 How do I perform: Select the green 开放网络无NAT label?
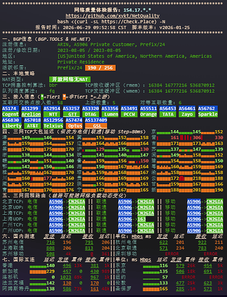pos(70,80)
